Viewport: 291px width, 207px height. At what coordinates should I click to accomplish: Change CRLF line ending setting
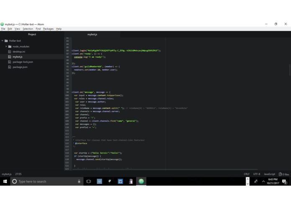pos(247,174)
